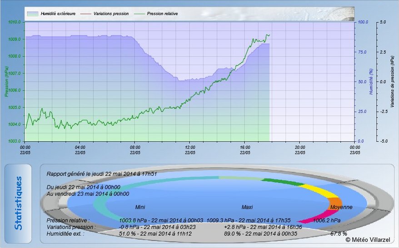Screen dimensions: 399x248
Task: Click the 20:00 22/05 time axis label
Action: pyautogui.click(x=300, y=150)
